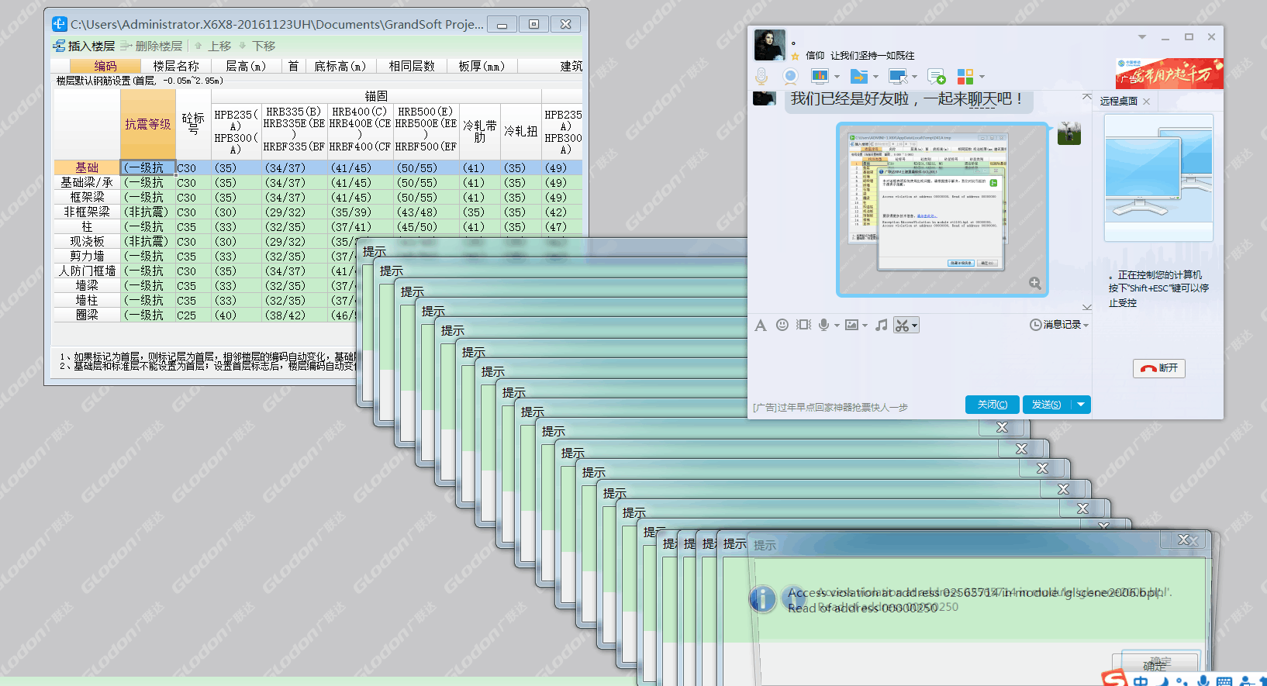Screen dimensions: 1267x686
Task: Click the C25 cell in the 圈梁 row
Action: 194,315
